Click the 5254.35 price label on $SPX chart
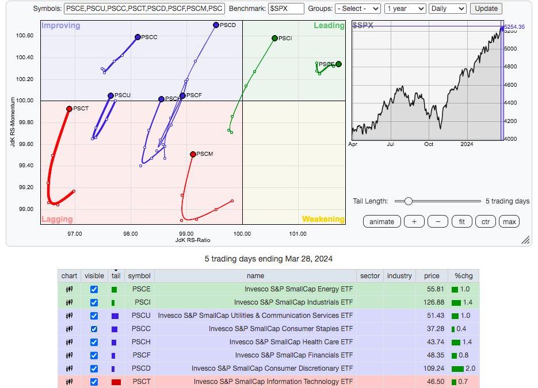 (x=514, y=27)
